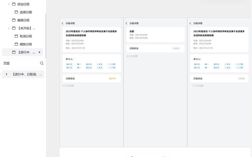Tap back arrow in the 进行中 schedule screen
This screenshot has width=252, height=157.
62,23
